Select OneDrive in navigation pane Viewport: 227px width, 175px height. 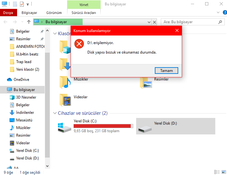coord(18,80)
